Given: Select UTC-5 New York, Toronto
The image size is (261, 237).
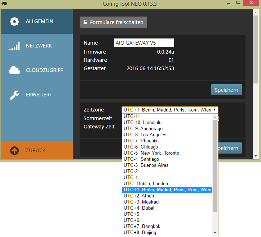Looking at the screenshot, I should (x=151, y=153).
